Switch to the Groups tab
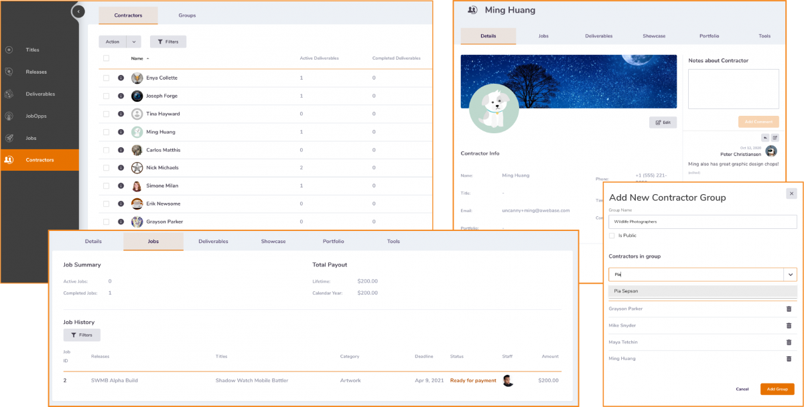This screenshot has height=407, width=804. tap(187, 15)
